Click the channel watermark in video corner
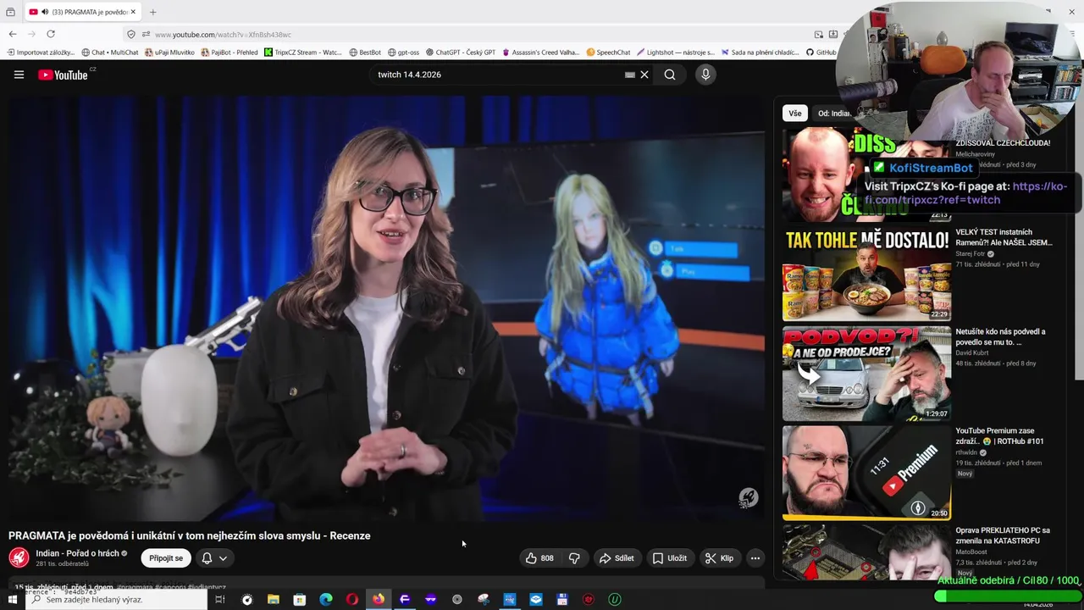The width and height of the screenshot is (1084, 610). pos(748,498)
